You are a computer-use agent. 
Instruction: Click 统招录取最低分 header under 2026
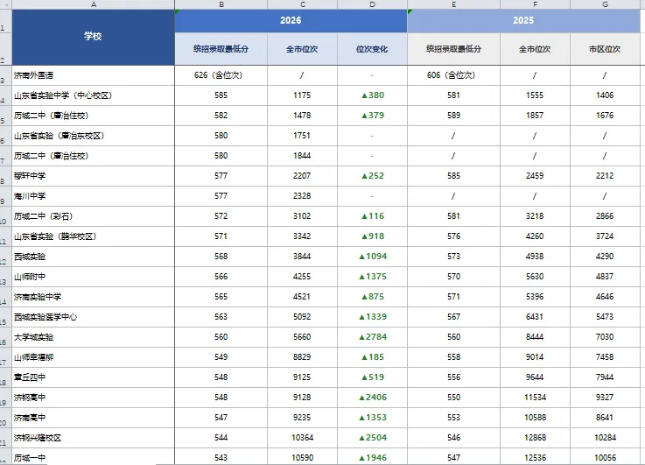point(221,49)
